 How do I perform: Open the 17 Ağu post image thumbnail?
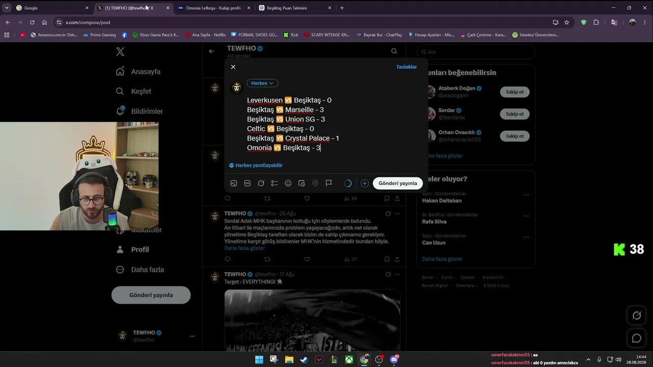point(312,320)
